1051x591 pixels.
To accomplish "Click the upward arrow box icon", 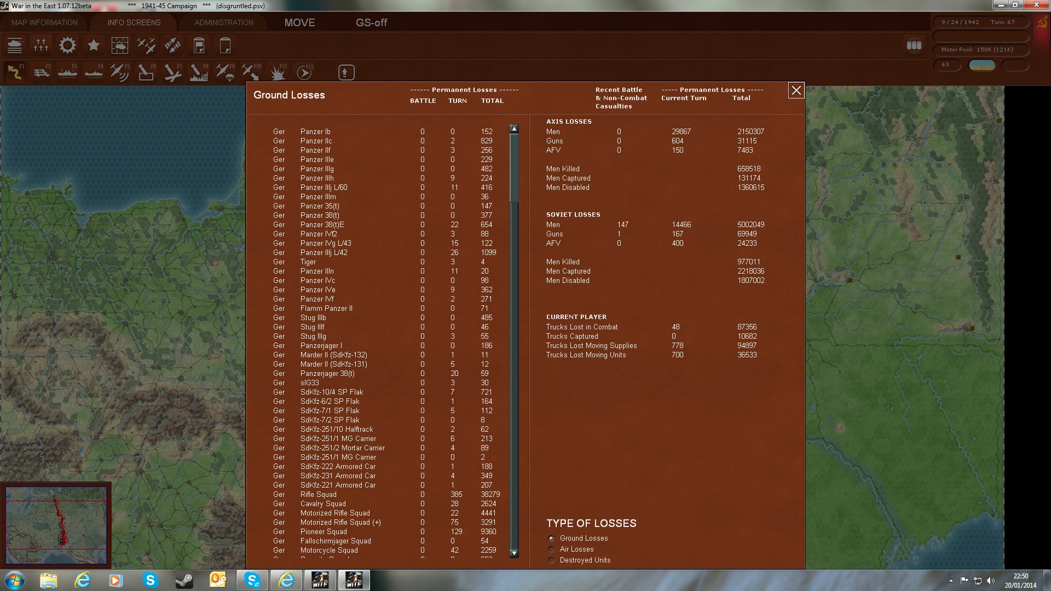I will 346,72.
